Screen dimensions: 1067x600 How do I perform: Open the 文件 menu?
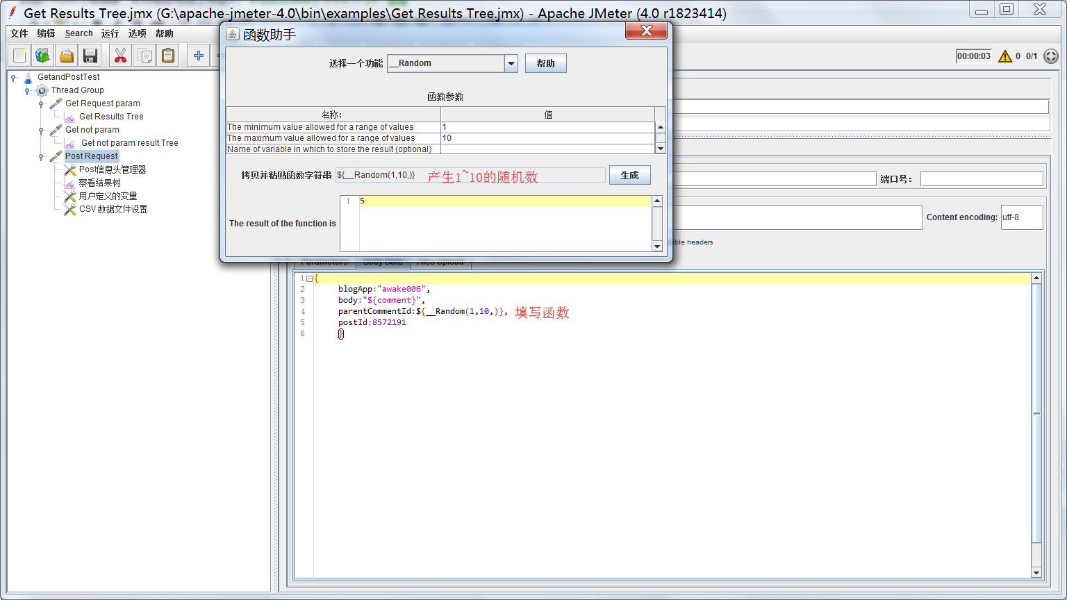19,33
